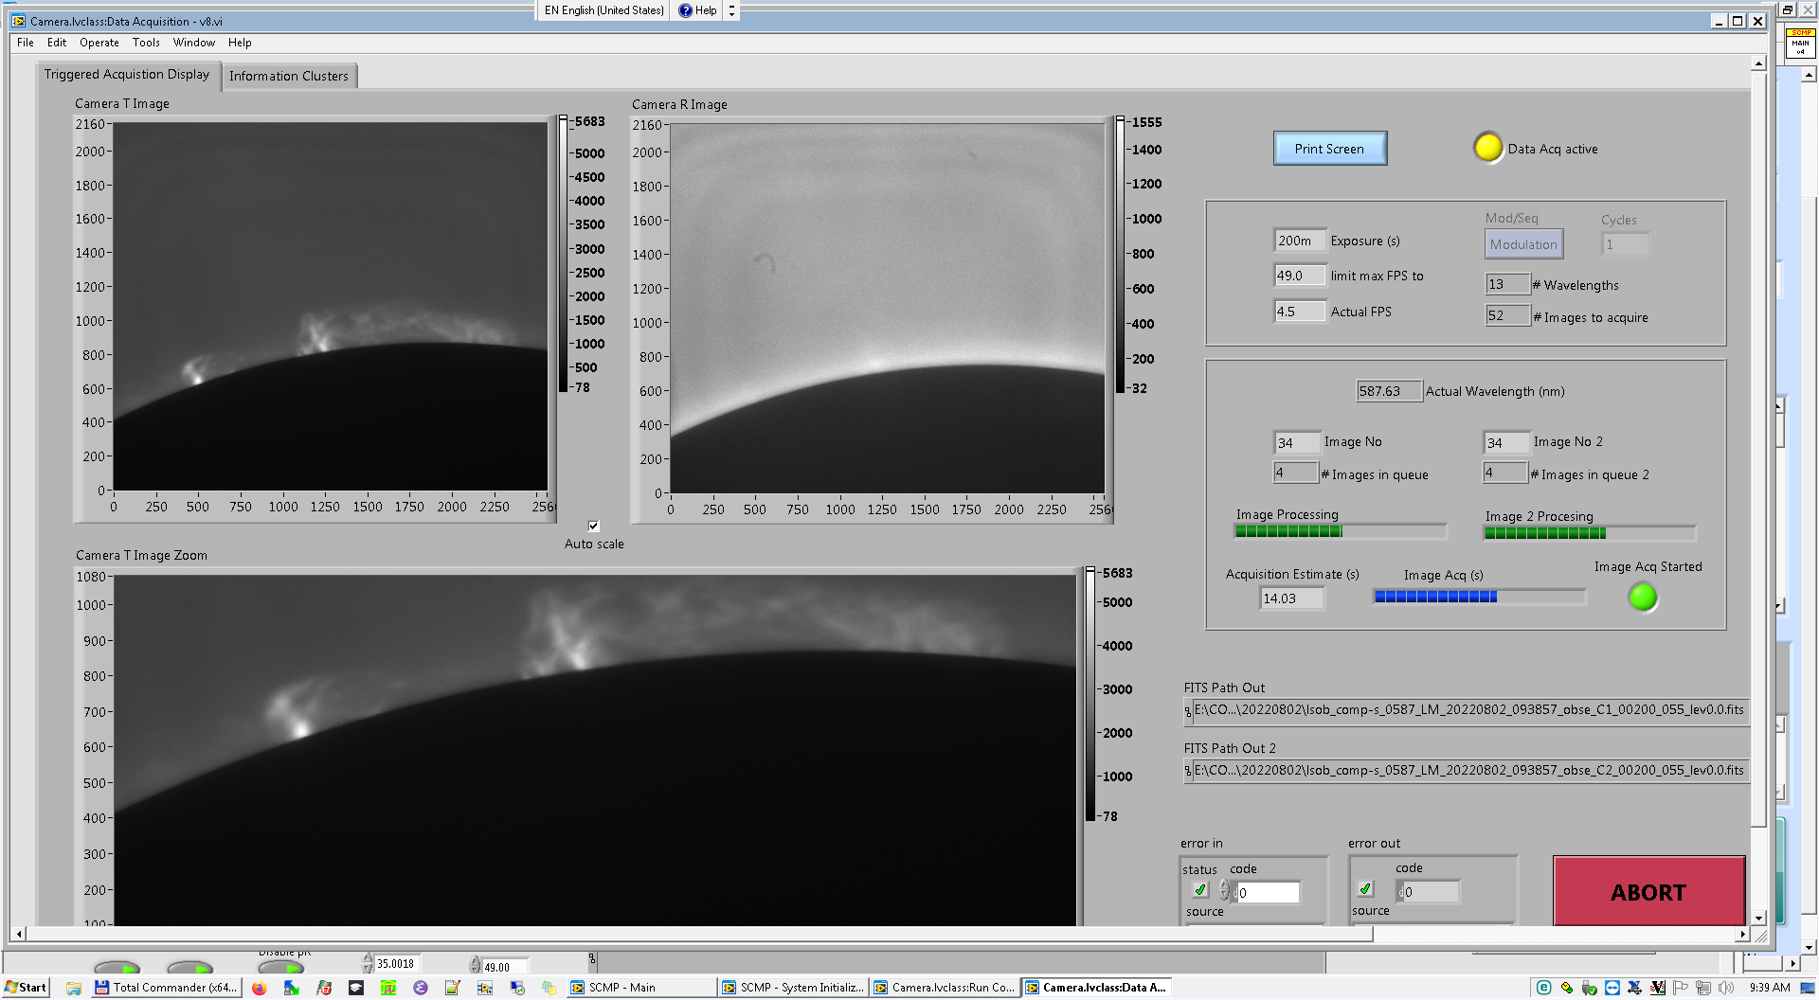
Task: Click the error in code stepper arrows
Action: [1225, 891]
